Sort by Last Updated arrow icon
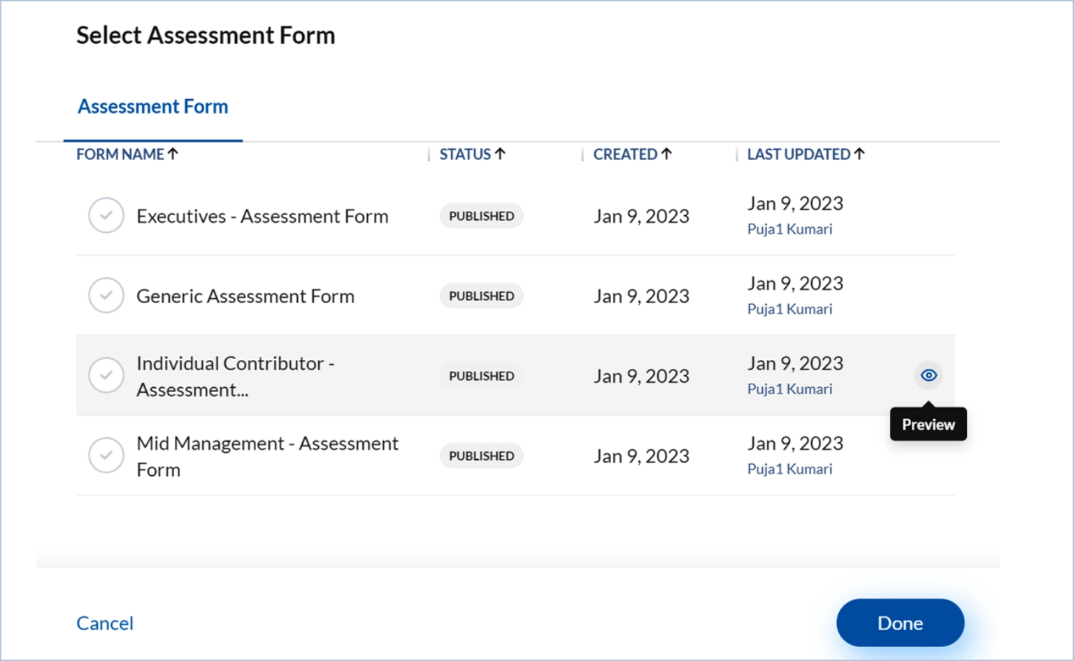The width and height of the screenshot is (1074, 661). pos(859,154)
